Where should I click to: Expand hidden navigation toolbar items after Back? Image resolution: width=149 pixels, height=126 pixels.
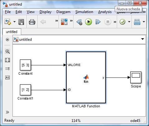point(56,21)
